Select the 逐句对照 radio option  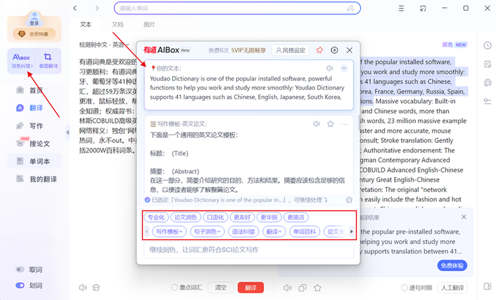[417, 288]
